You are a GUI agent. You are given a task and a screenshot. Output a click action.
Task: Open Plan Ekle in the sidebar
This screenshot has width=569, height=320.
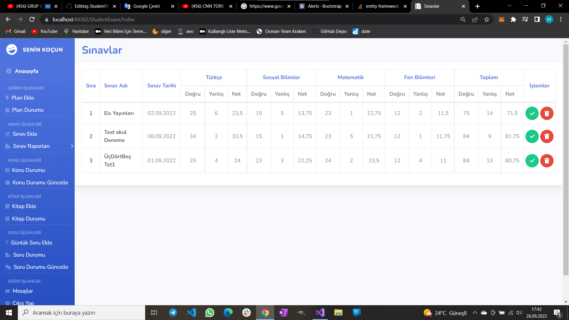pyautogui.click(x=23, y=98)
